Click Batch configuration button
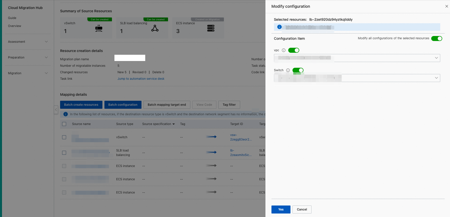 click(123, 105)
